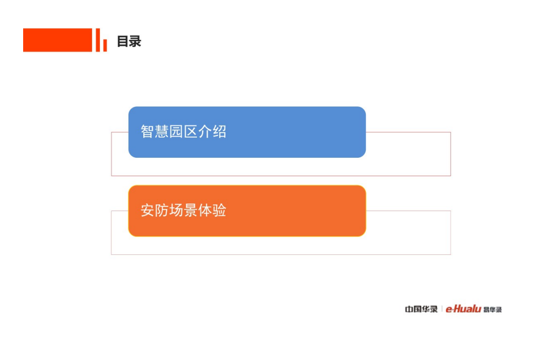Click the tall thin orange header bar

point(98,40)
